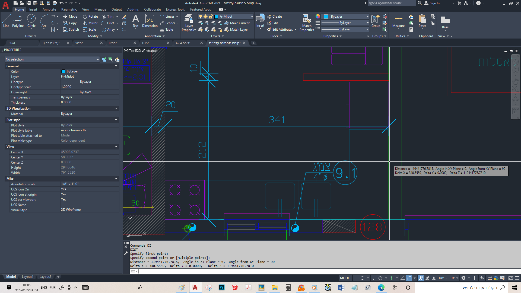
Task: Toggle drawing grid display in status bar
Action: (356, 278)
